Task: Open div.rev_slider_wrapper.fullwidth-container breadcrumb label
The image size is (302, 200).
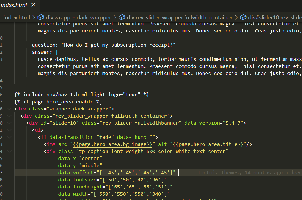Action: 179,17
